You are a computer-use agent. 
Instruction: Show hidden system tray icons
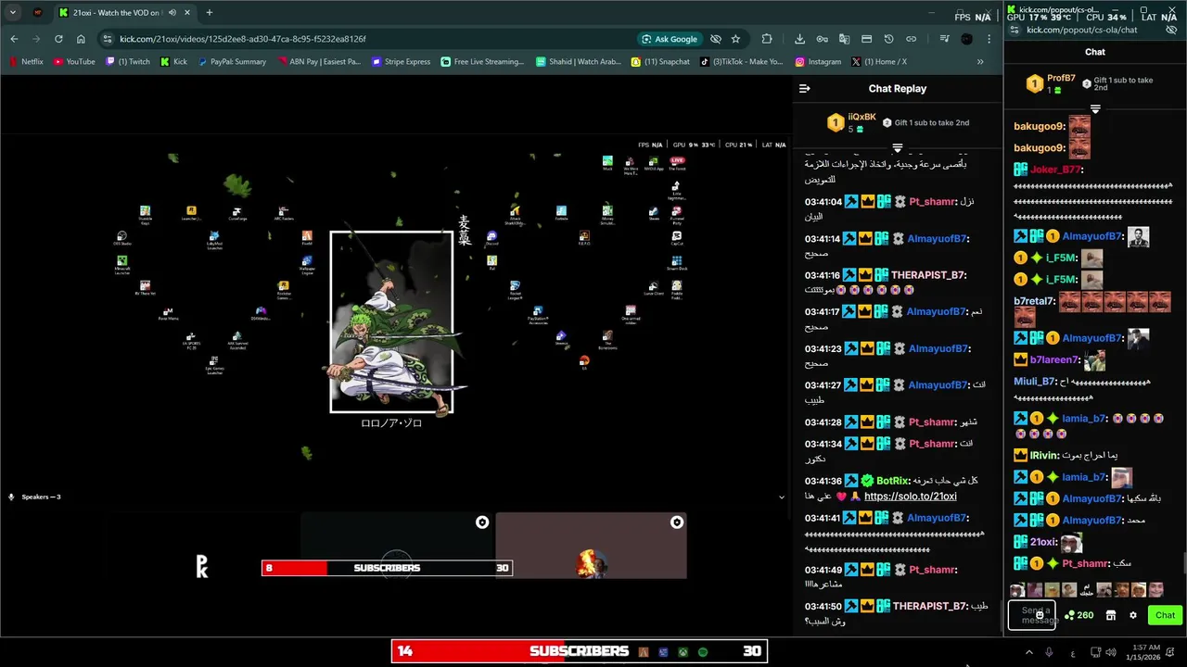click(1027, 652)
